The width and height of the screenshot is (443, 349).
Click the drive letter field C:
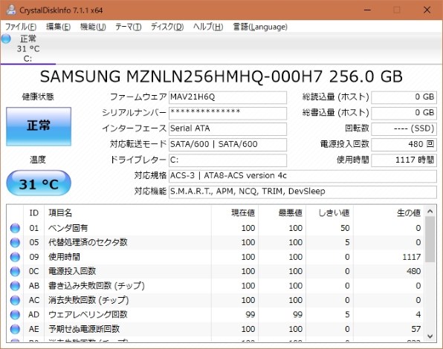227,160
